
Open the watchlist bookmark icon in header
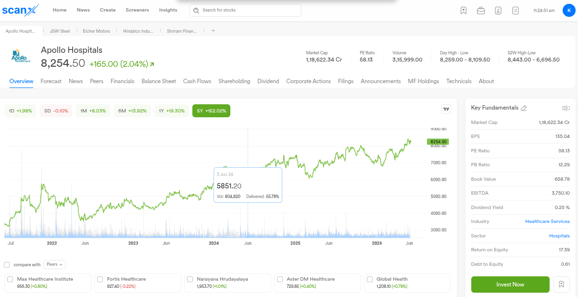point(464,10)
